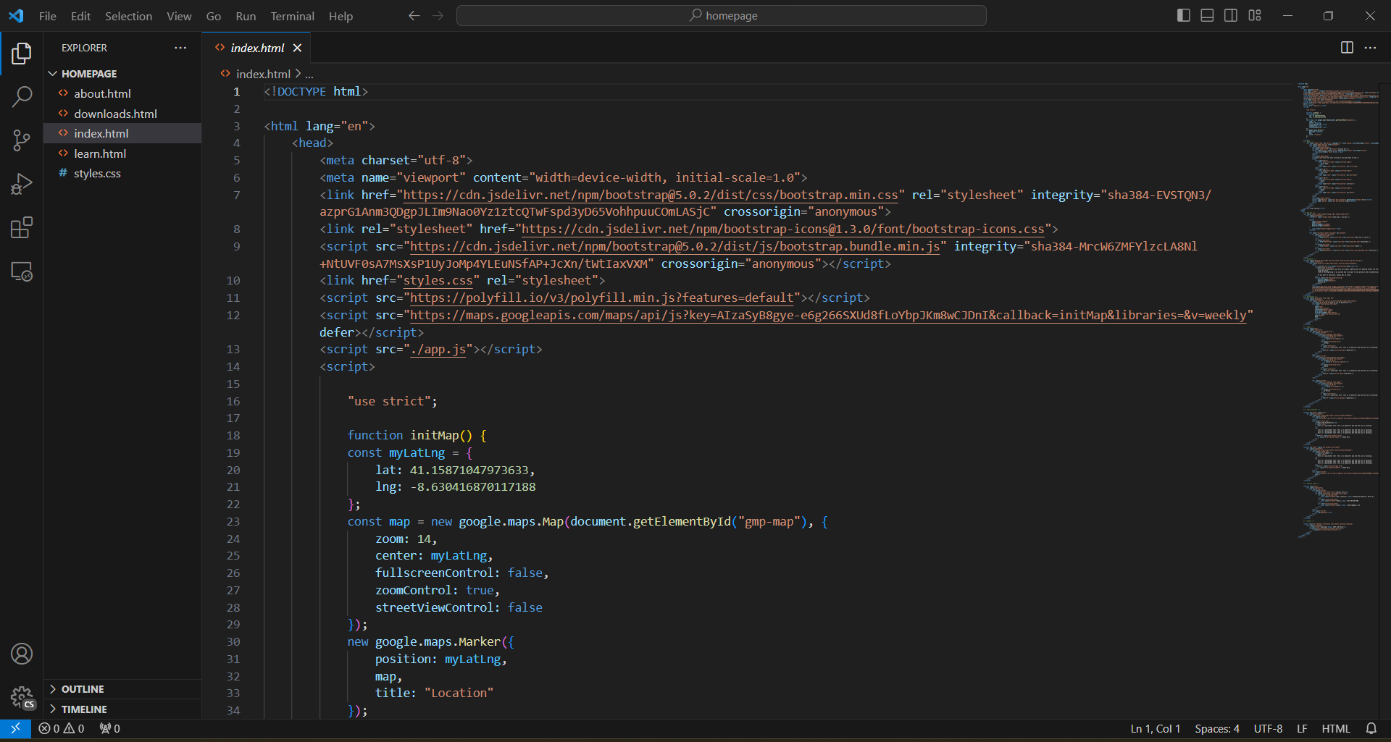The width and height of the screenshot is (1391, 742).
Task: Select index.html in Explorer tree
Action: [122, 133]
